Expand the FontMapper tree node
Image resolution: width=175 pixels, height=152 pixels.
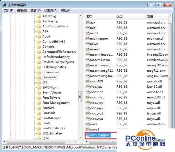coord(35,118)
